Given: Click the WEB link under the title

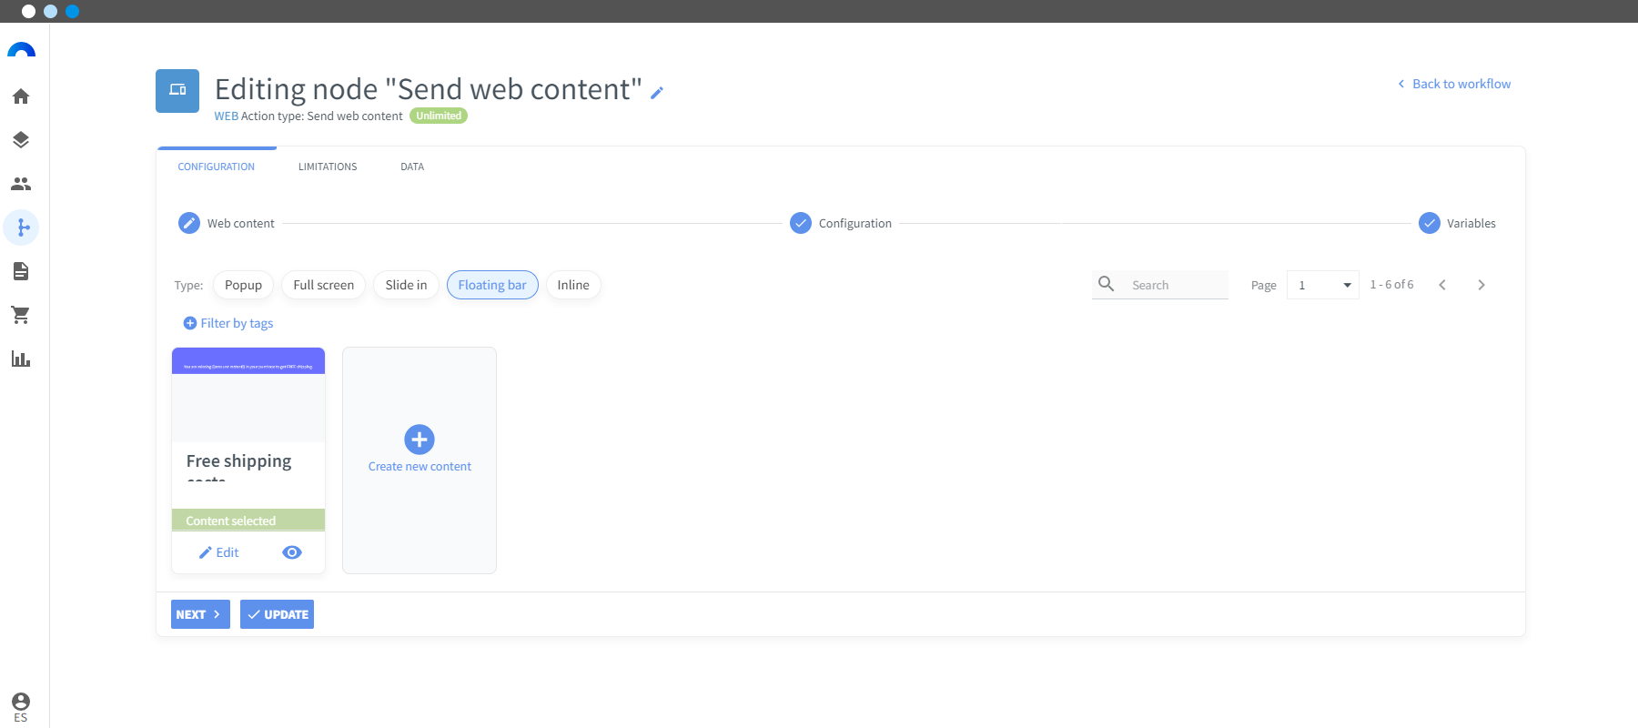Looking at the screenshot, I should 227,116.
